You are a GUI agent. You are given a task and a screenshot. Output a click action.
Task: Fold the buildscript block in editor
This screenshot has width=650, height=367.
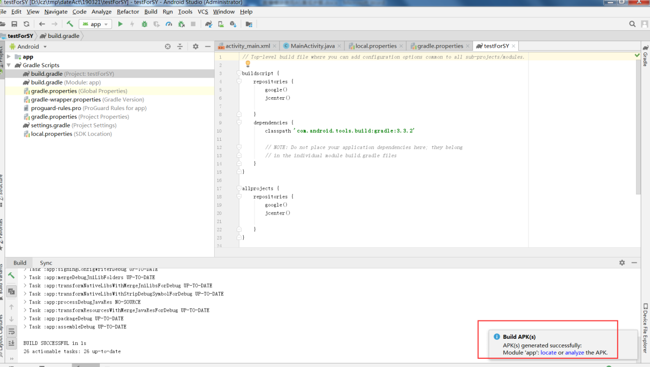point(239,73)
